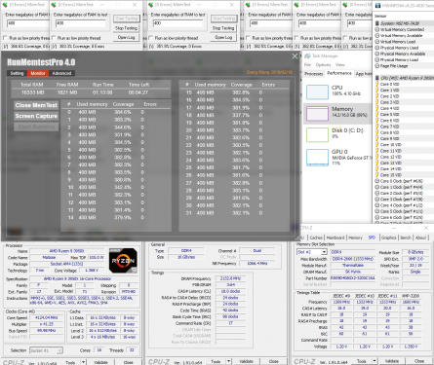Open the Mainboard tab in CPU-Z
Screen dimensions: 434x365
point(335,237)
